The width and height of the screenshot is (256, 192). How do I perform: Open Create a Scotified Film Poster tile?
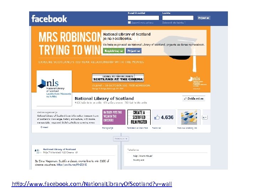click(x=139, y=117)
